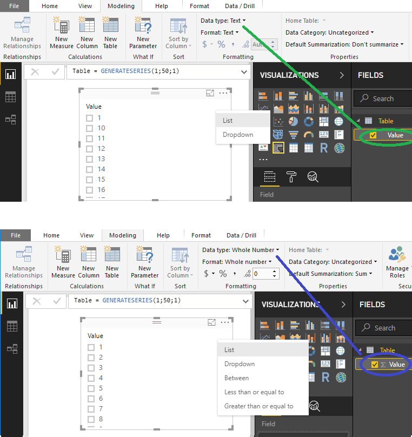This screenshot has height=437, width=412.
Task: Click Manage Roles in the Whole Number window
Action: point(397,262)
